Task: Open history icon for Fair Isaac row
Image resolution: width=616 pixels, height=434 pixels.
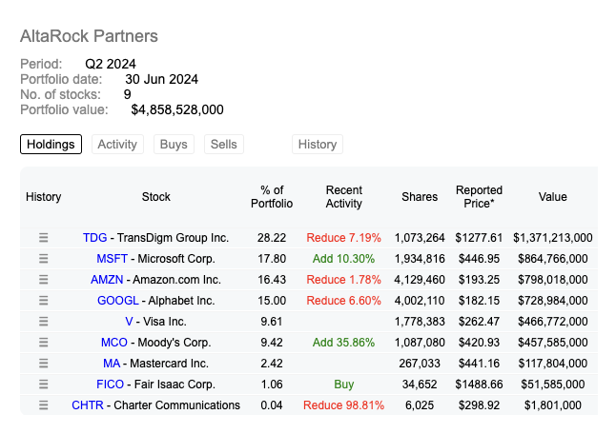Action: [43, 385]
